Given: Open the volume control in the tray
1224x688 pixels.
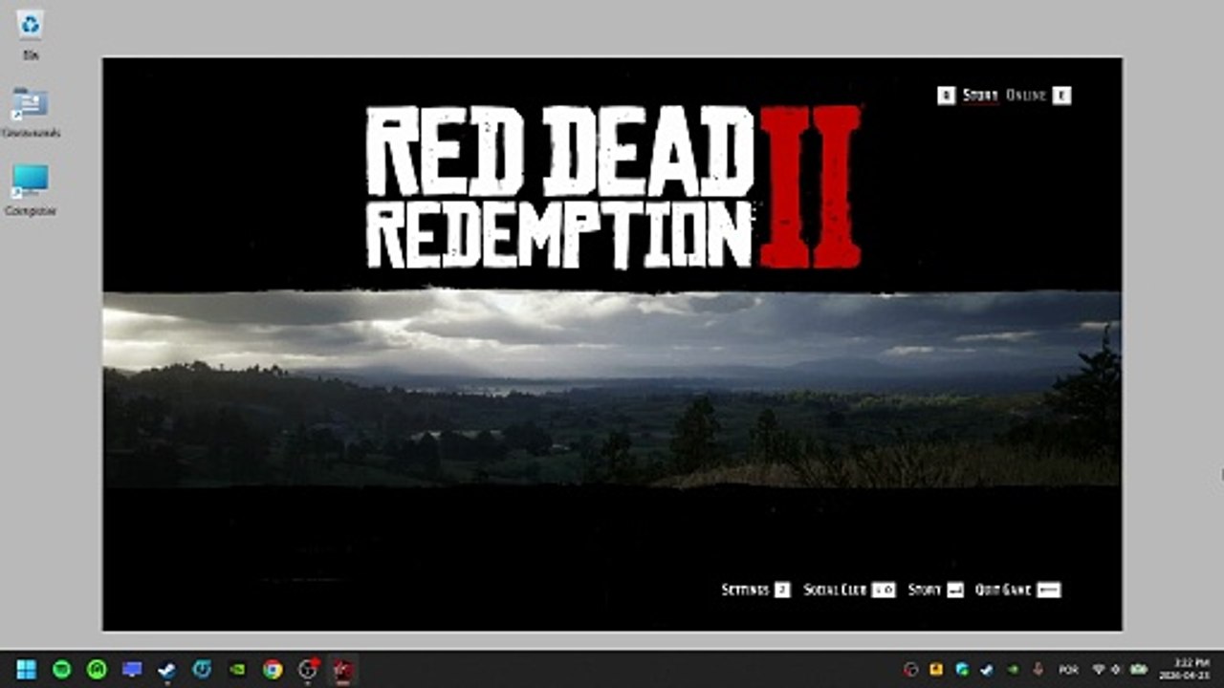Looking at the screenshot, I should pyautogui.click(x=1116, y=670).
